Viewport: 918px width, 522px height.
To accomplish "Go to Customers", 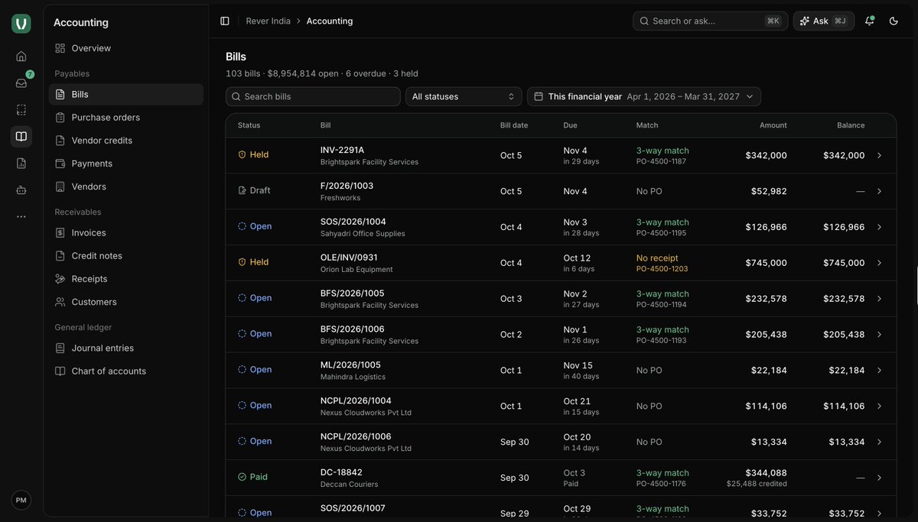I will [126, 302].
